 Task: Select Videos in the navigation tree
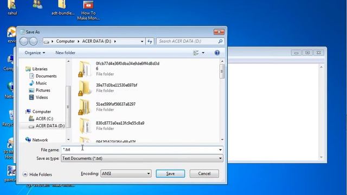42,97
